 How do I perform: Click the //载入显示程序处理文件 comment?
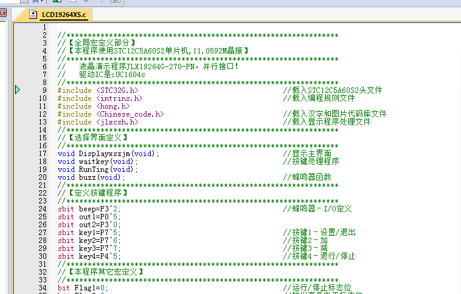pos(327,122)
